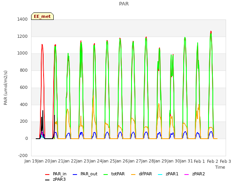Click the PAR chart title
Image resolution: width=249 pixels, height=187 pixels.
[x=124, y=4]
